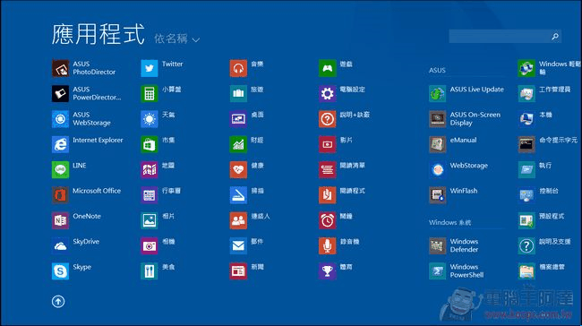The height and width of the screenshot is (326, 582).
Task: Open the Calendar (行事曆) app
Action: [161, 195]
